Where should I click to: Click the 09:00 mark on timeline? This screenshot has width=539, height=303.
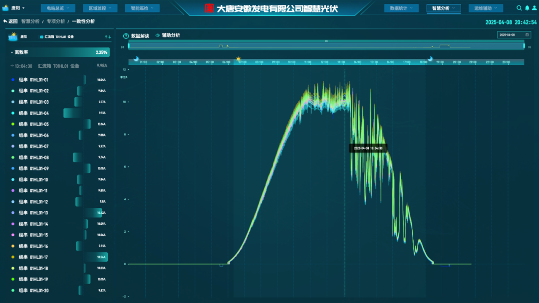pyautogui.click(x=275, y=62)
